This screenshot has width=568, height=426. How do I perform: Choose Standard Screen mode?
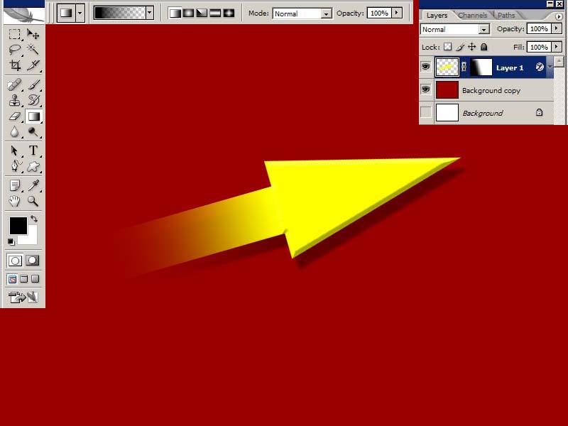pyautogui.click(x=12, y=279)
